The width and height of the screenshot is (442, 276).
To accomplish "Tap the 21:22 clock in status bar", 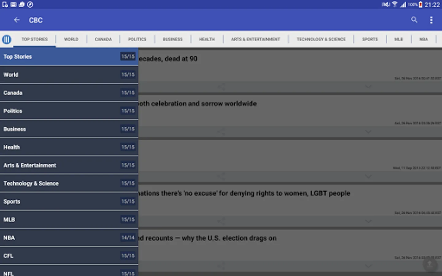I will tap(432, 5).
